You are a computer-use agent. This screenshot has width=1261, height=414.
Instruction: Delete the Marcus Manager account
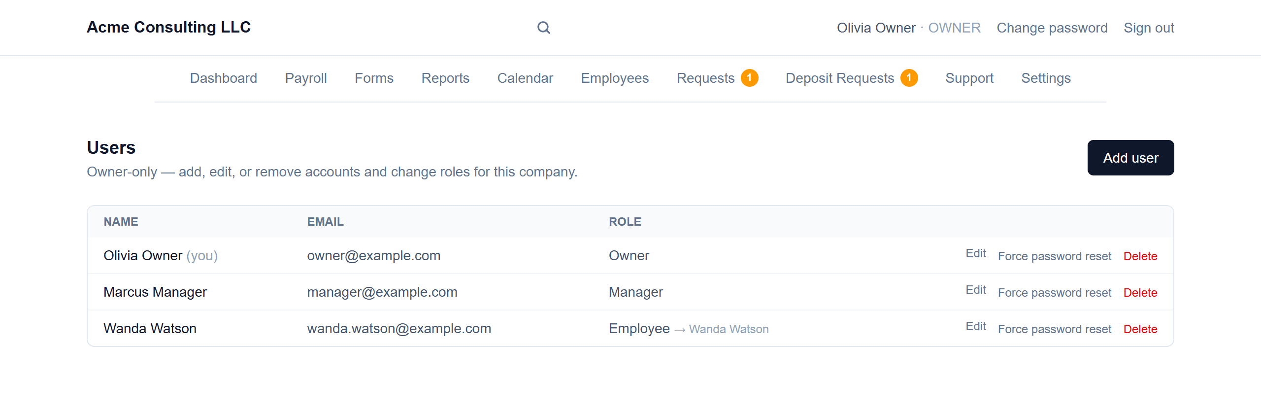tap(1140, 293)
